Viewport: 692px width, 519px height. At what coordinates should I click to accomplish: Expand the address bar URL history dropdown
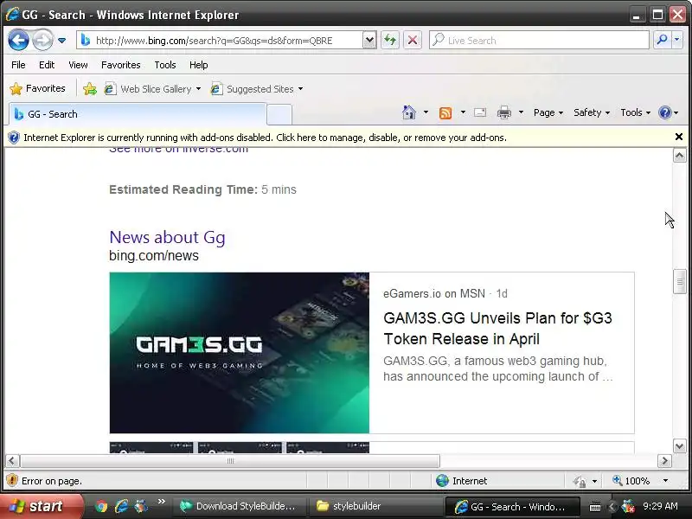coord(369,41)
